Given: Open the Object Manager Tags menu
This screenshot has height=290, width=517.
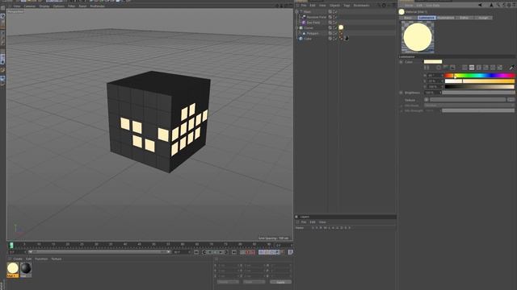Looking at the screenshot, I should coord(347,6).
